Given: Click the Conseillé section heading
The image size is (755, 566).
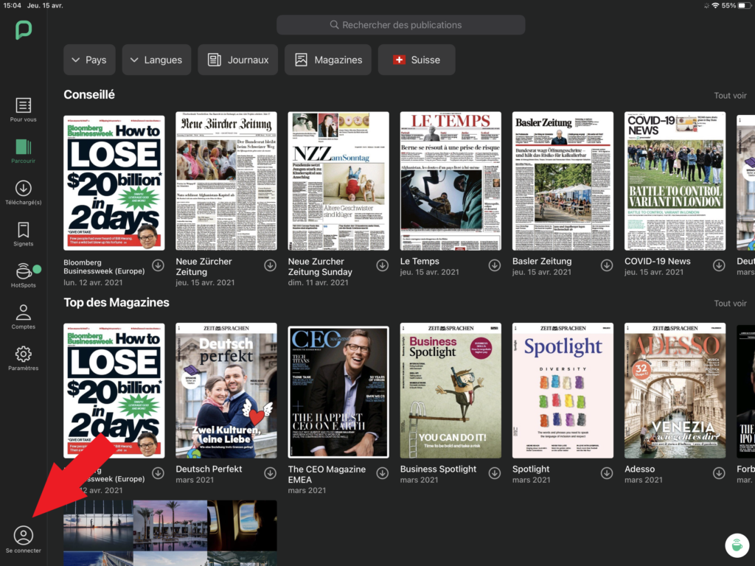Looking at the screenshot, I should (89, 94).
